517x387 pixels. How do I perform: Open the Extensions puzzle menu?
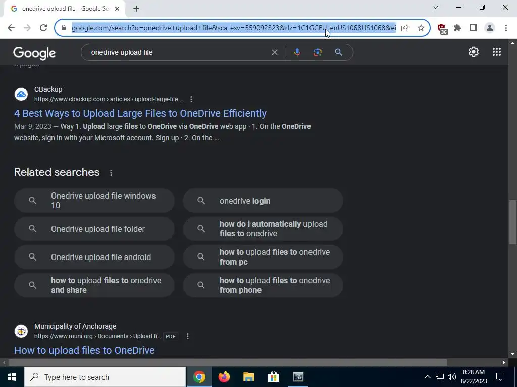pos(457,28)
